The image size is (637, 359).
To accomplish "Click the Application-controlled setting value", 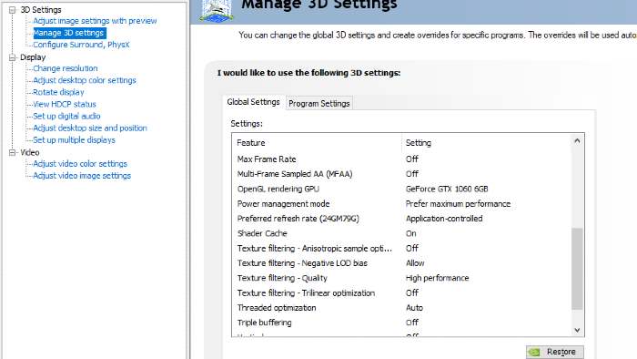I will coord(444,219).
